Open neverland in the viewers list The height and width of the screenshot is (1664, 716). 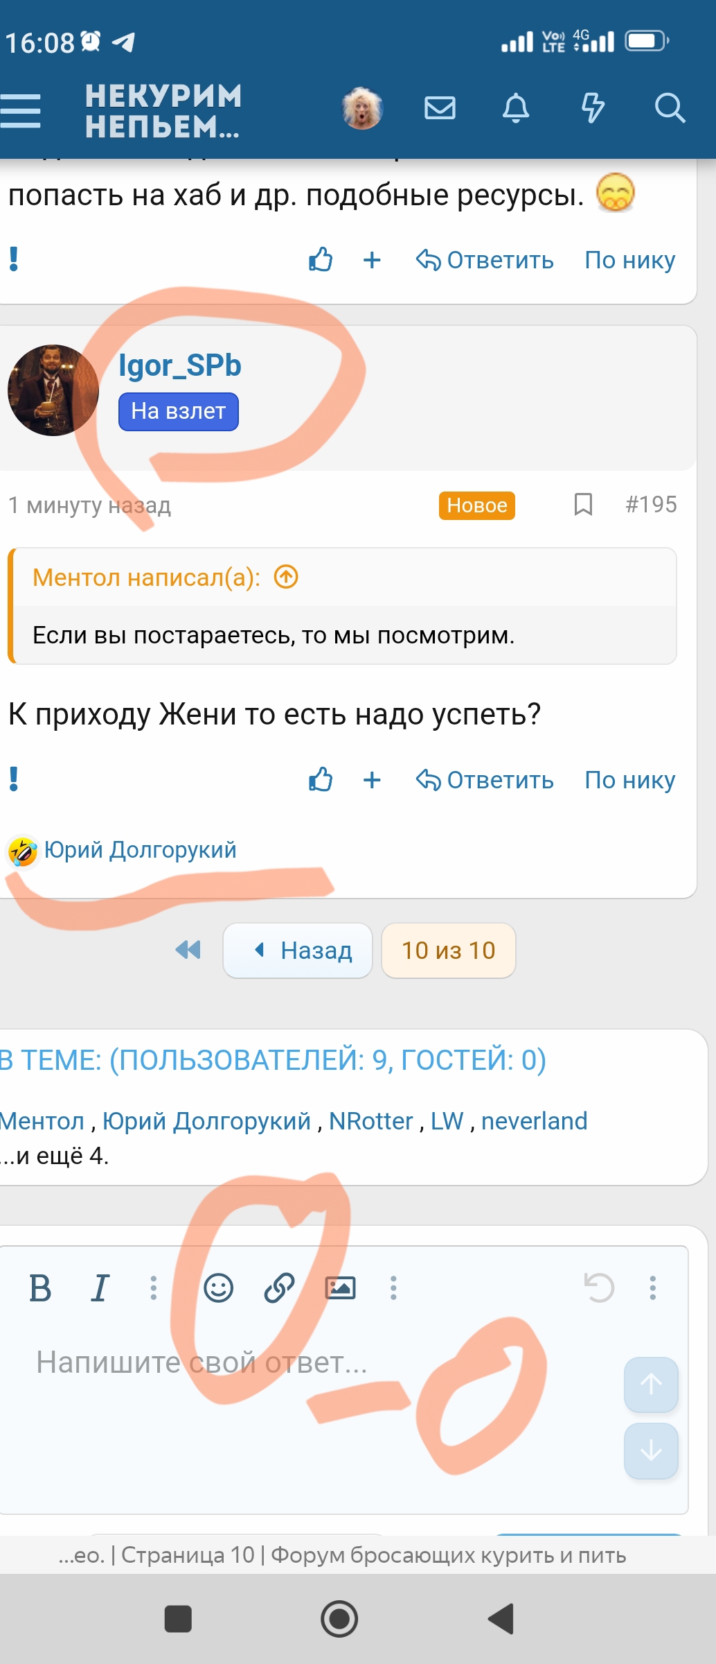tap(534, 1121)
